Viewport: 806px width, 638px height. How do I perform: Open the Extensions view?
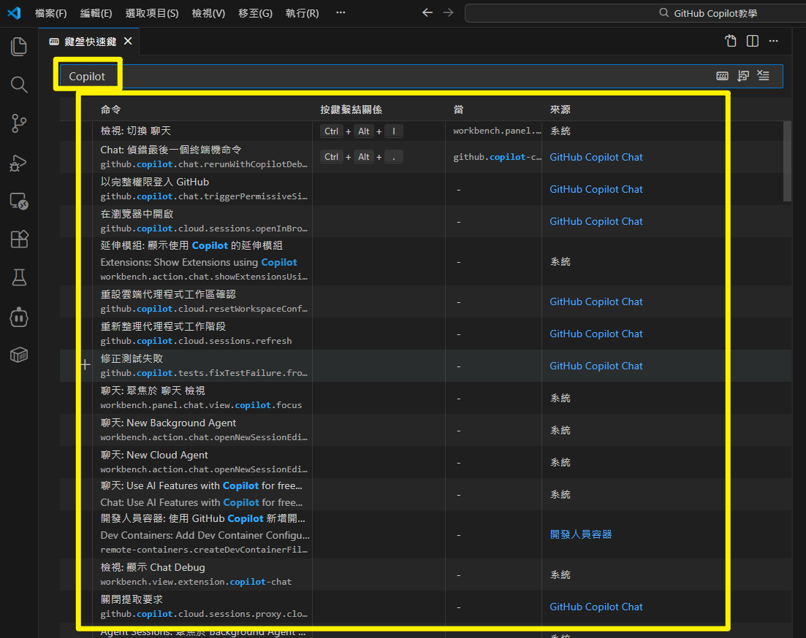(x=19, y=239)
